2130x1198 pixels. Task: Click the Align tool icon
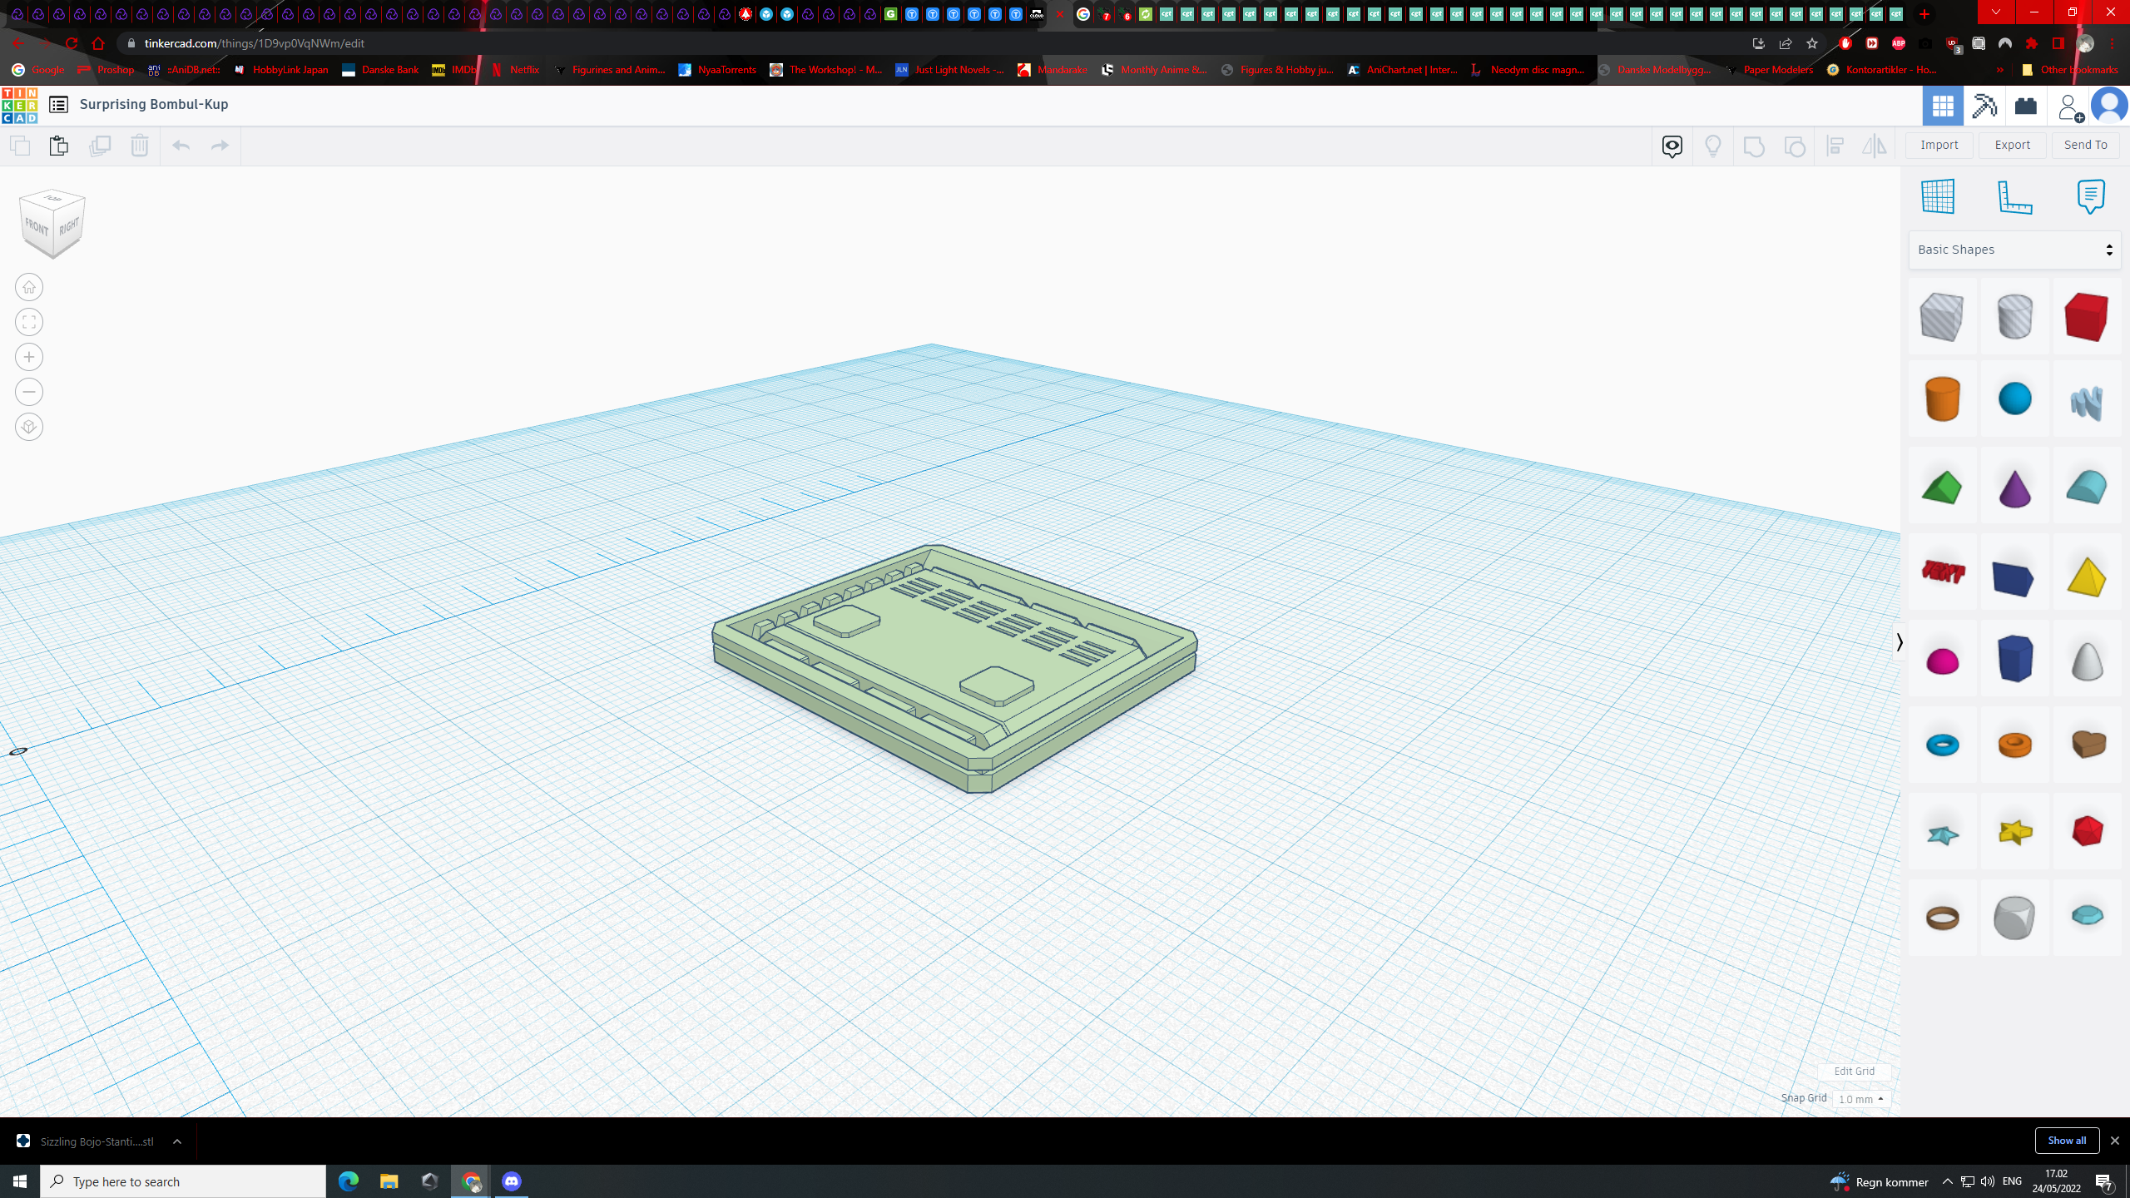click(1835, 146)
